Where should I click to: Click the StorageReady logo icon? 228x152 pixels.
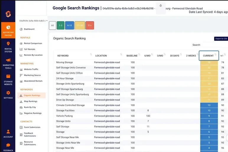(8, 14)
